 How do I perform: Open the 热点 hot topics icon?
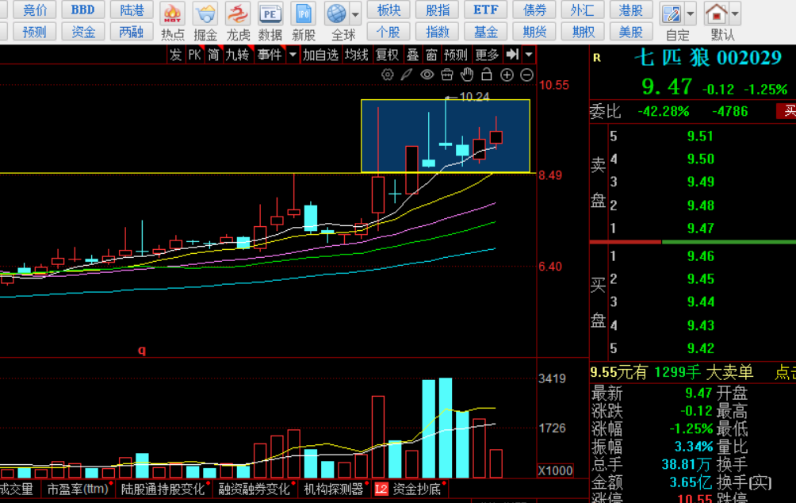173,21
